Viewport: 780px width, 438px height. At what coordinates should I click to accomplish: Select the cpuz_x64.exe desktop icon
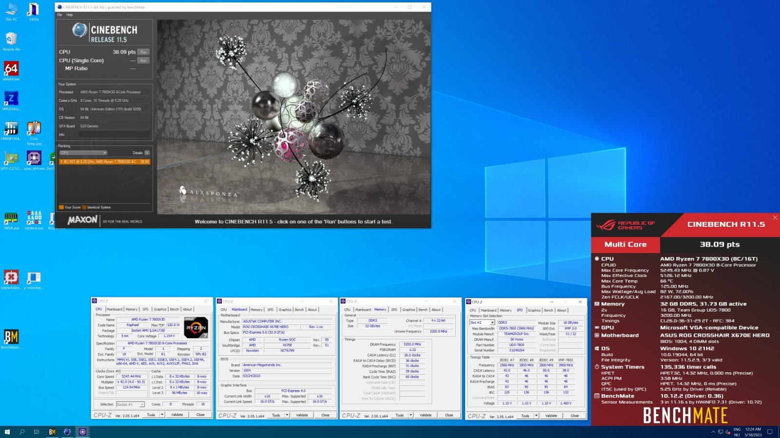pyautogui.click(x=34, y=161)
